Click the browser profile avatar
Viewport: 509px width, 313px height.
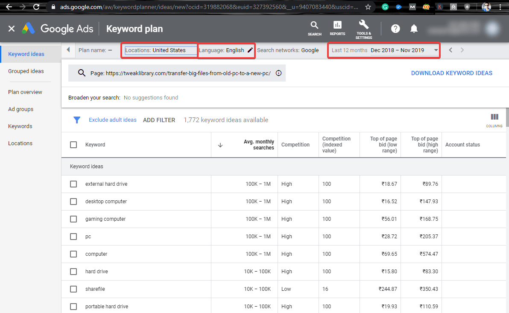(x=486, y=6)
